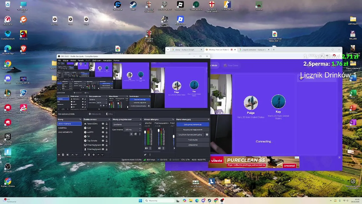The width and height of the screenshot is (362, 204).
Task: Open the Zanikanie transition dropdown
Action: point(127,125)
